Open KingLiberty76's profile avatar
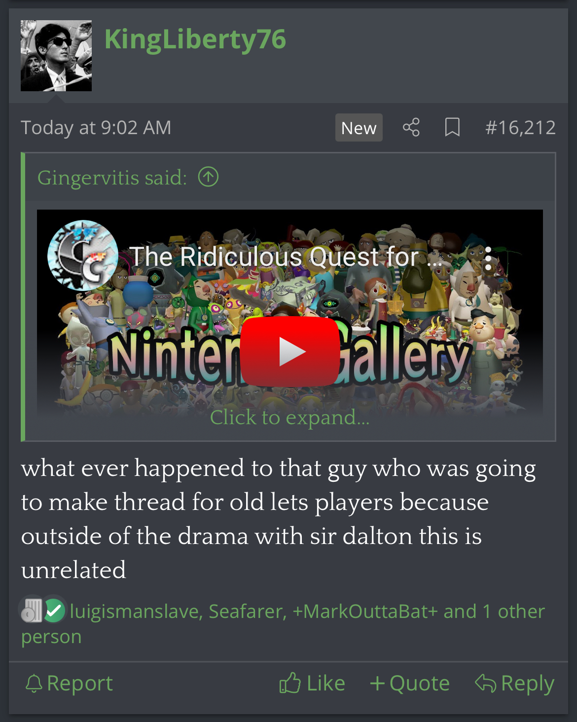Image resolution: width=577 pixels, height=722 pixels. click(x=56, y=56)
